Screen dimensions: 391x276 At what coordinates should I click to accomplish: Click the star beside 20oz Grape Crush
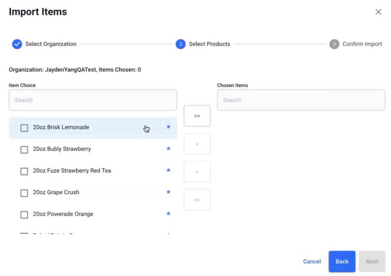pyautogui.click(x=168, y=192)
